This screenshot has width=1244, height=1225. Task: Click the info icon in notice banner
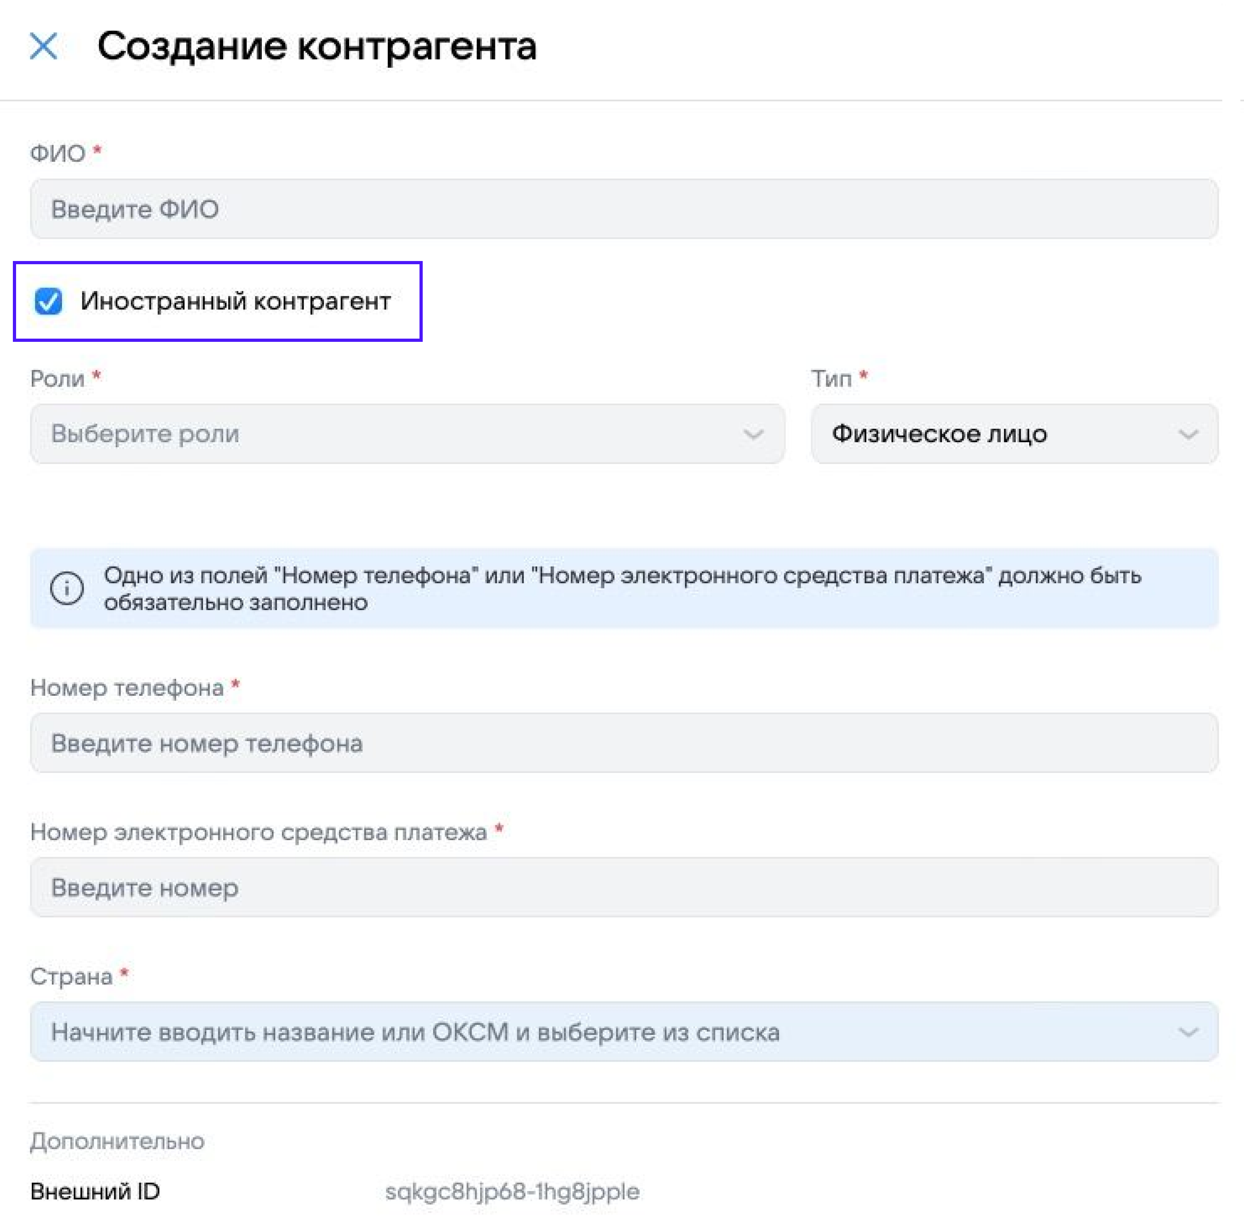67,588
